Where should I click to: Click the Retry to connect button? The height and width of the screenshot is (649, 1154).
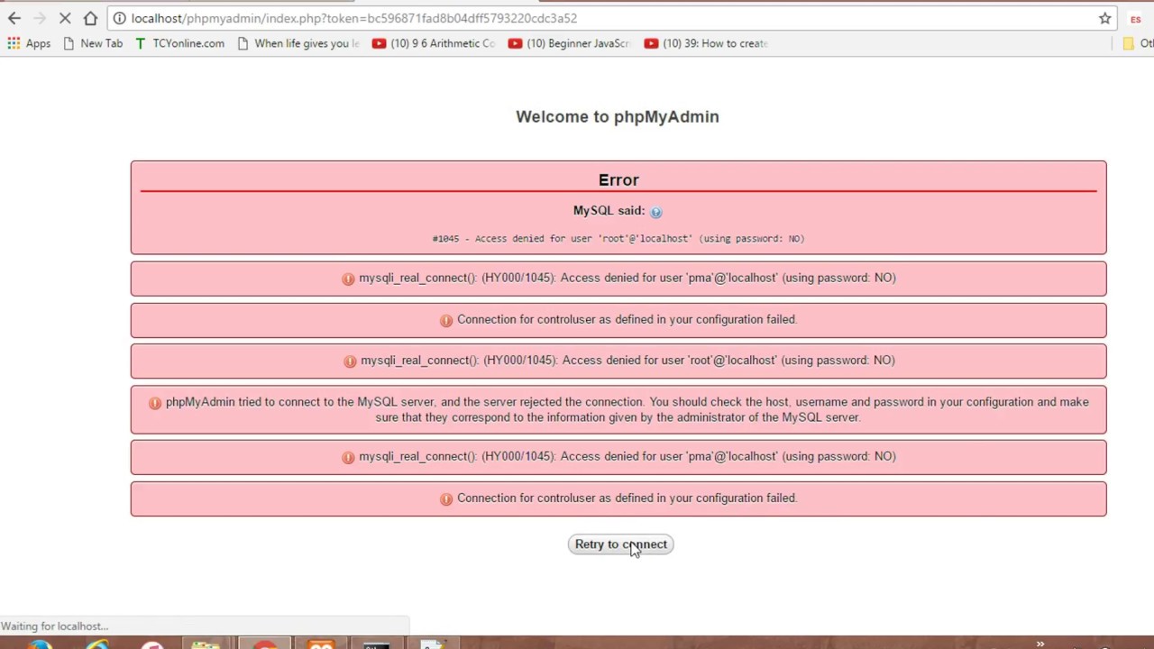pos(620,544)
